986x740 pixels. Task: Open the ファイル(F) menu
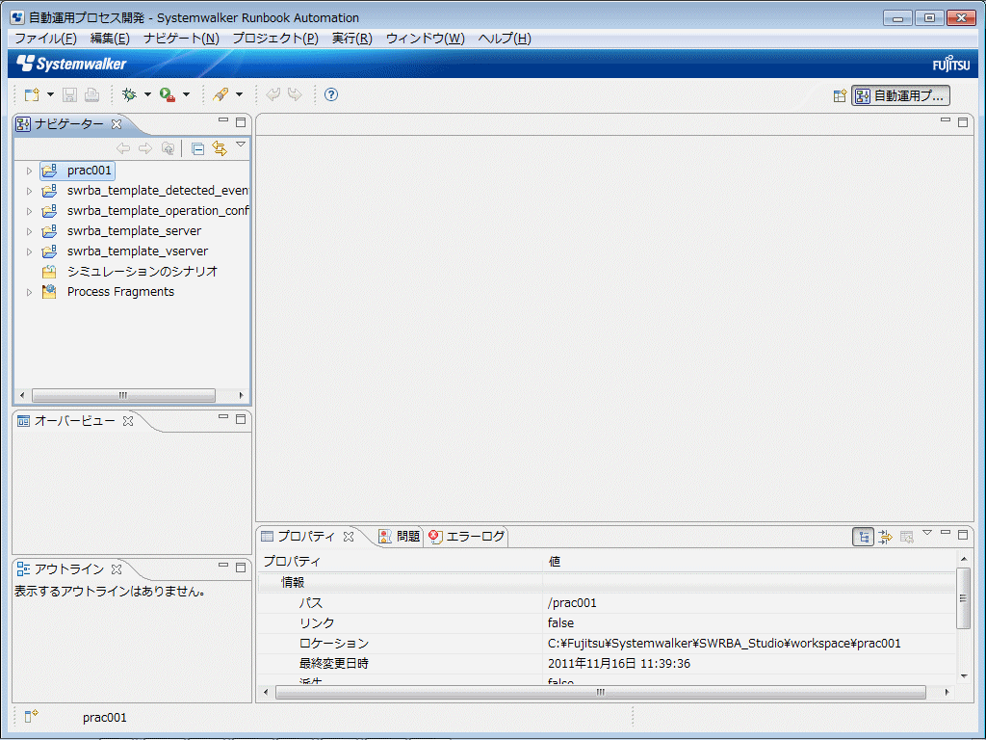45,39
